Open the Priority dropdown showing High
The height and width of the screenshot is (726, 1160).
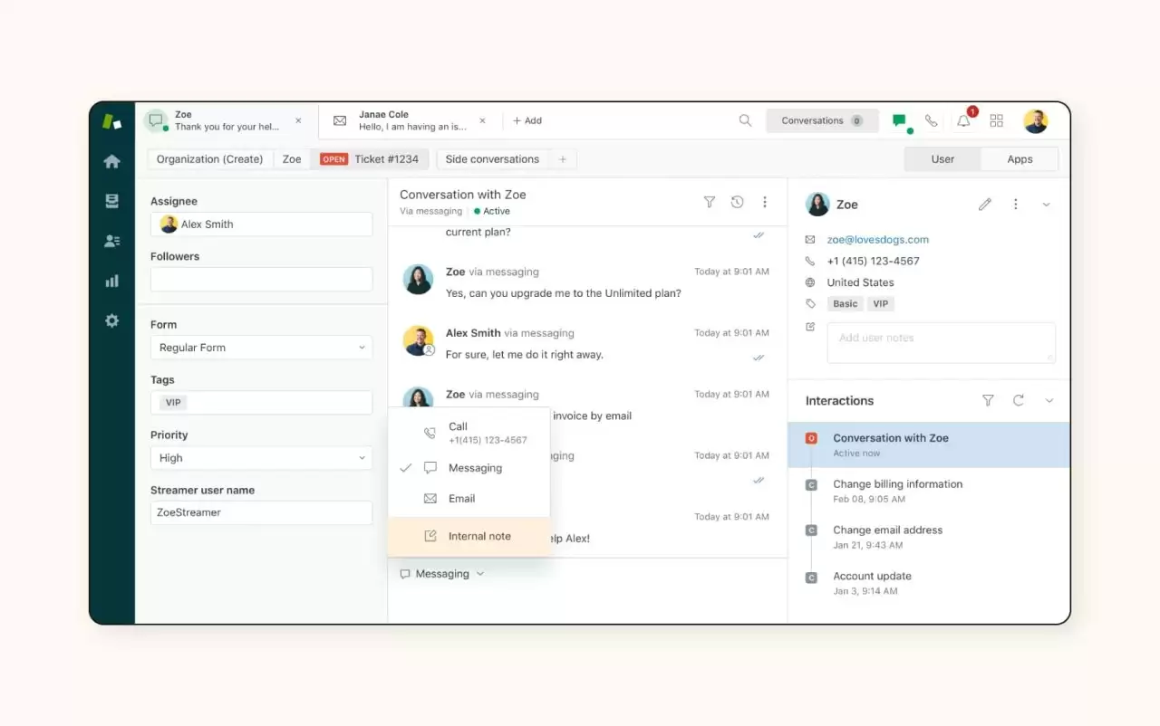click(x=261, y=458)
